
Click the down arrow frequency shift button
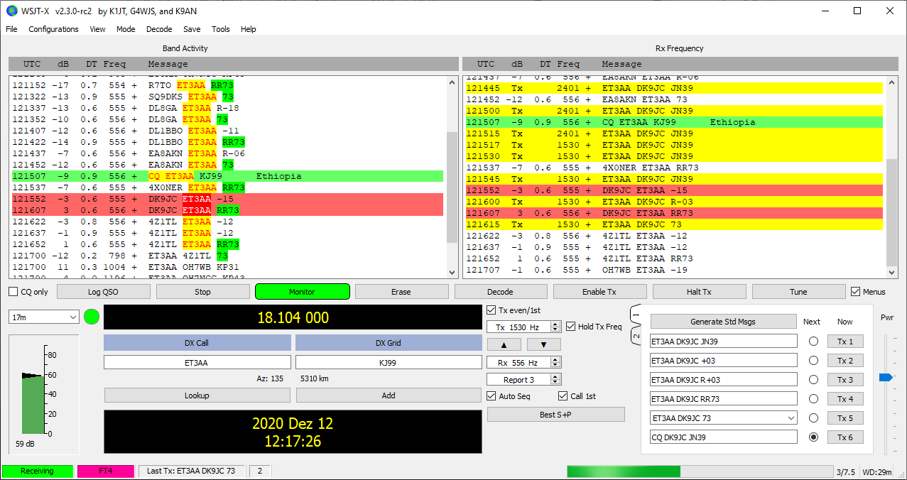[x=544, y=344]
